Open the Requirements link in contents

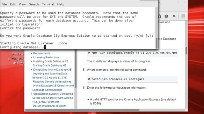(42, 54)
